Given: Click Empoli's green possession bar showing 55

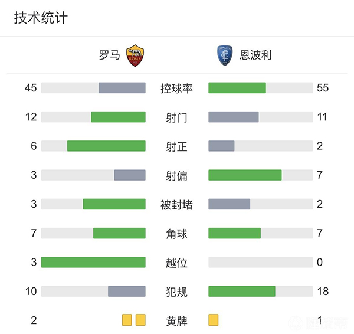Looking at the screenshot, I should click(237, 88).
